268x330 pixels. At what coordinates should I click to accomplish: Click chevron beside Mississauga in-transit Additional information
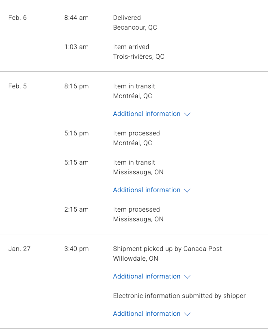187,191
